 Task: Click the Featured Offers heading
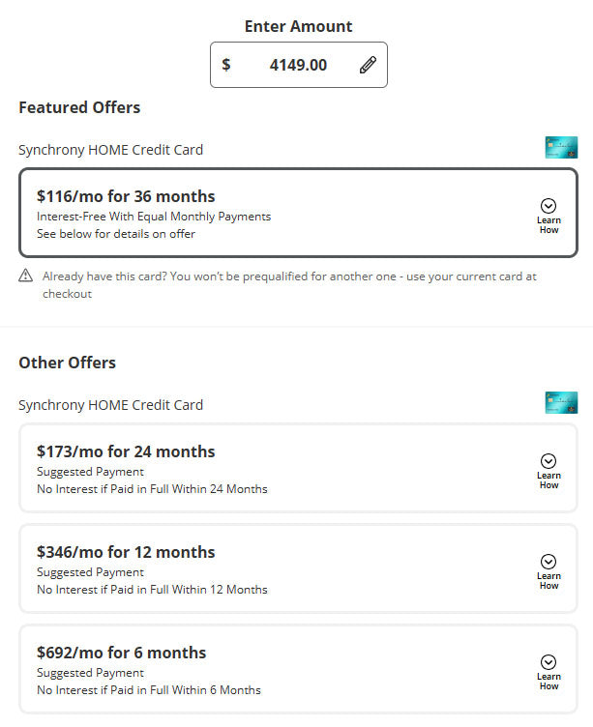pyautogui.click(x=79, y=107)
